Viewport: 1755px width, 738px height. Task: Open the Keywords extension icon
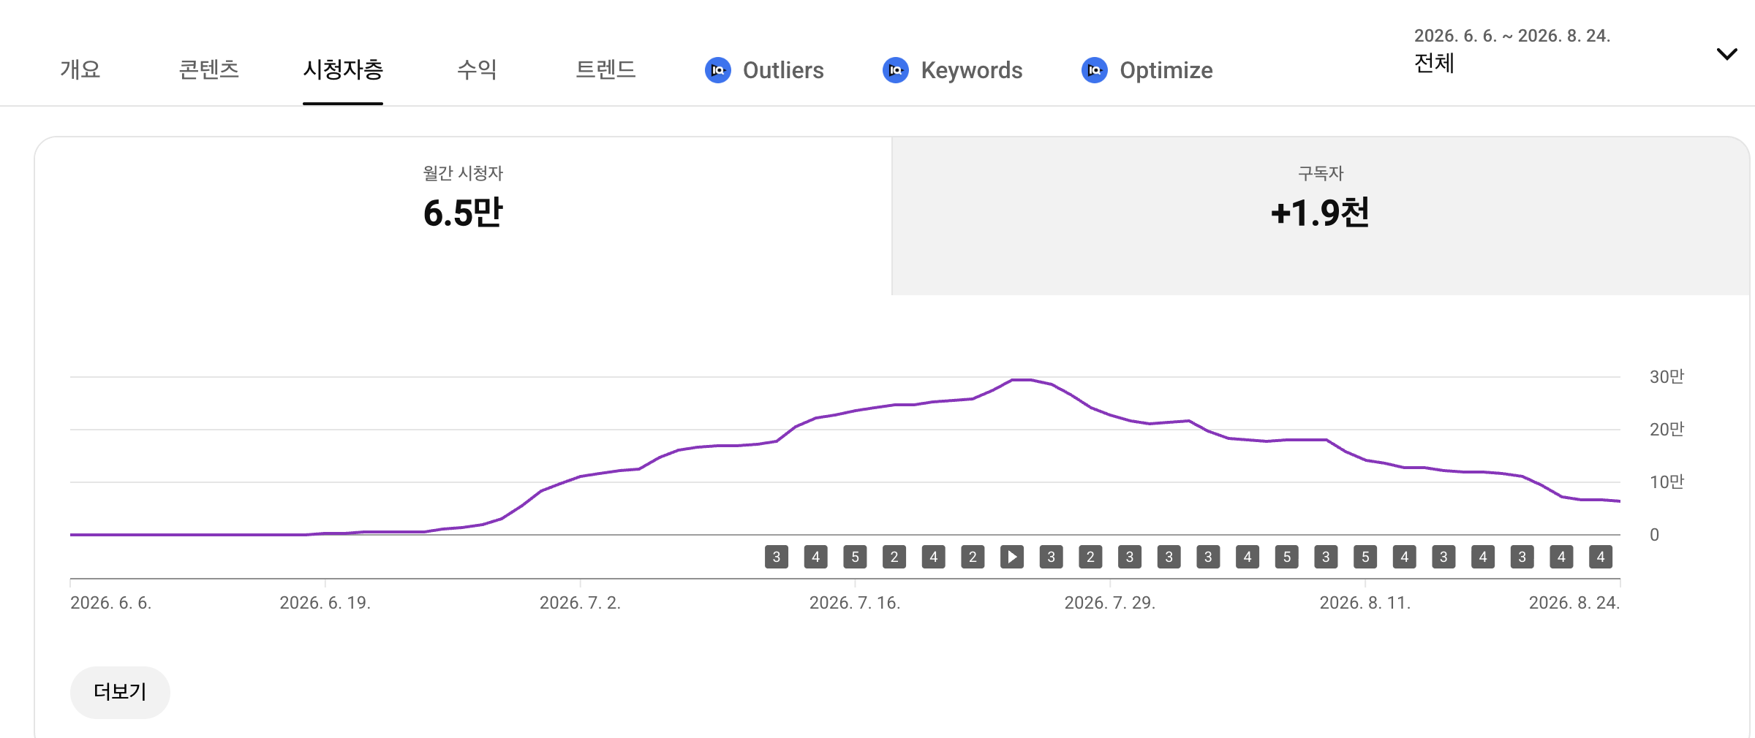(896, 70)
